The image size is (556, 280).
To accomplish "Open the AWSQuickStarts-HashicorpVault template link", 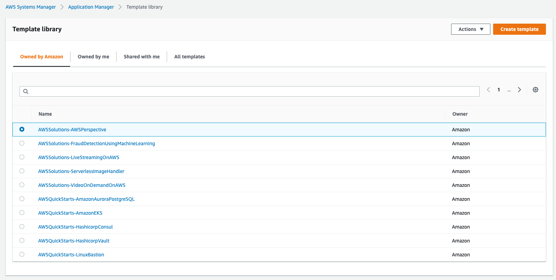I will click(x=74, y=241).
